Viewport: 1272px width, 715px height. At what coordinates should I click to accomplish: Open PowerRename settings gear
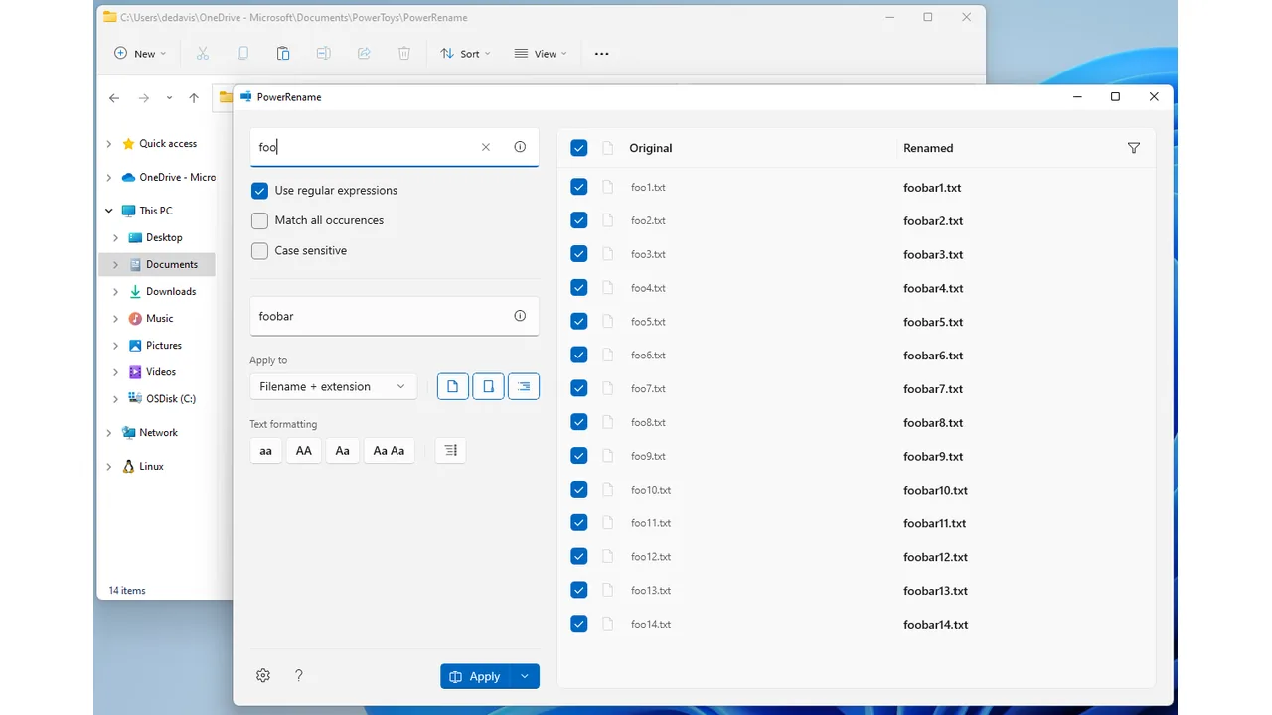[263, 675]
